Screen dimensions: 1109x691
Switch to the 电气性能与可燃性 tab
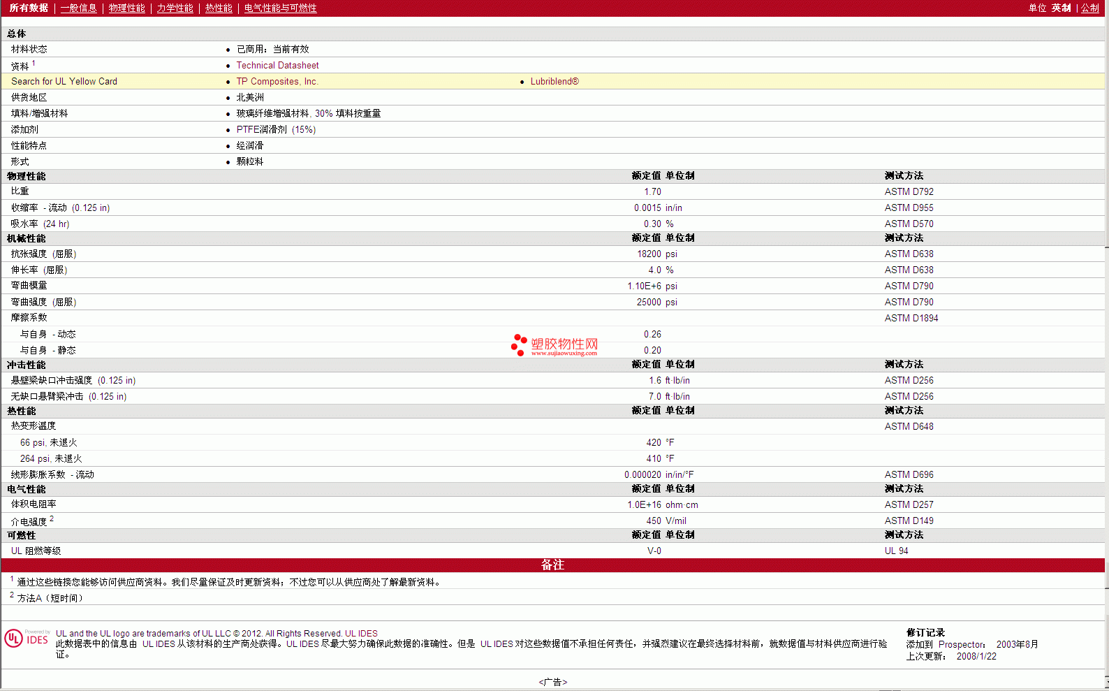pos(281,8)
